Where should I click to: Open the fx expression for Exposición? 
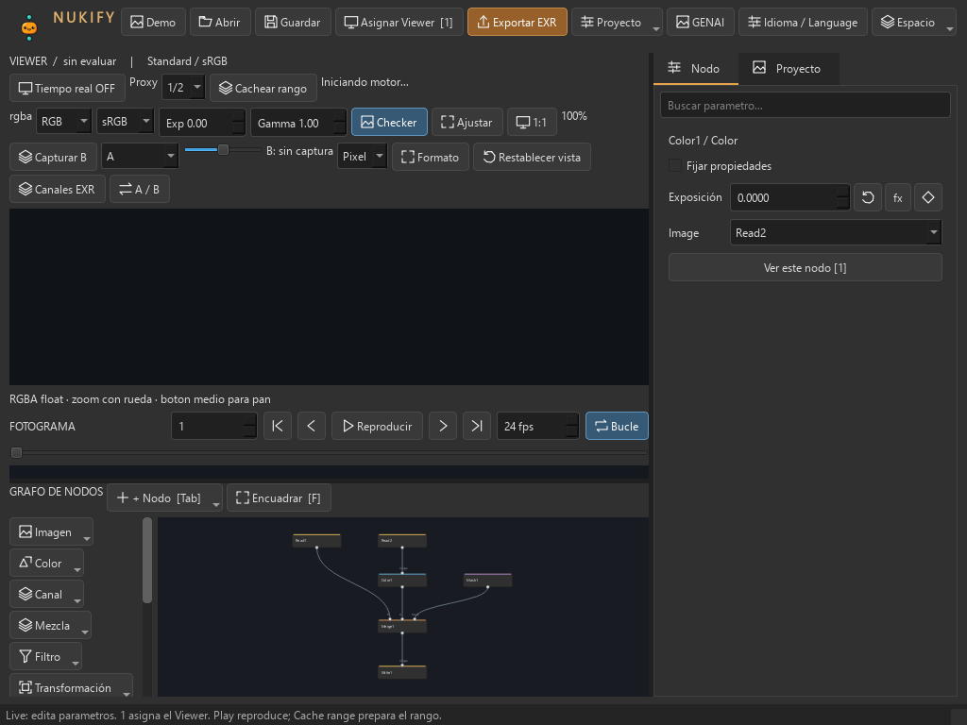[x=898, y=198]
